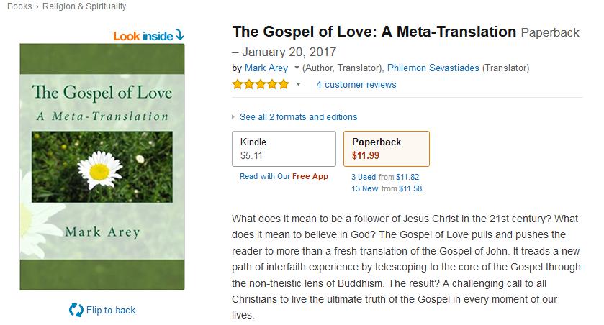Click the Flip to back link

point(111,310)
